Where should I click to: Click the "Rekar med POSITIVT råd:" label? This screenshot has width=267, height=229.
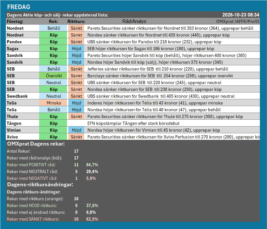click(31, 165)
